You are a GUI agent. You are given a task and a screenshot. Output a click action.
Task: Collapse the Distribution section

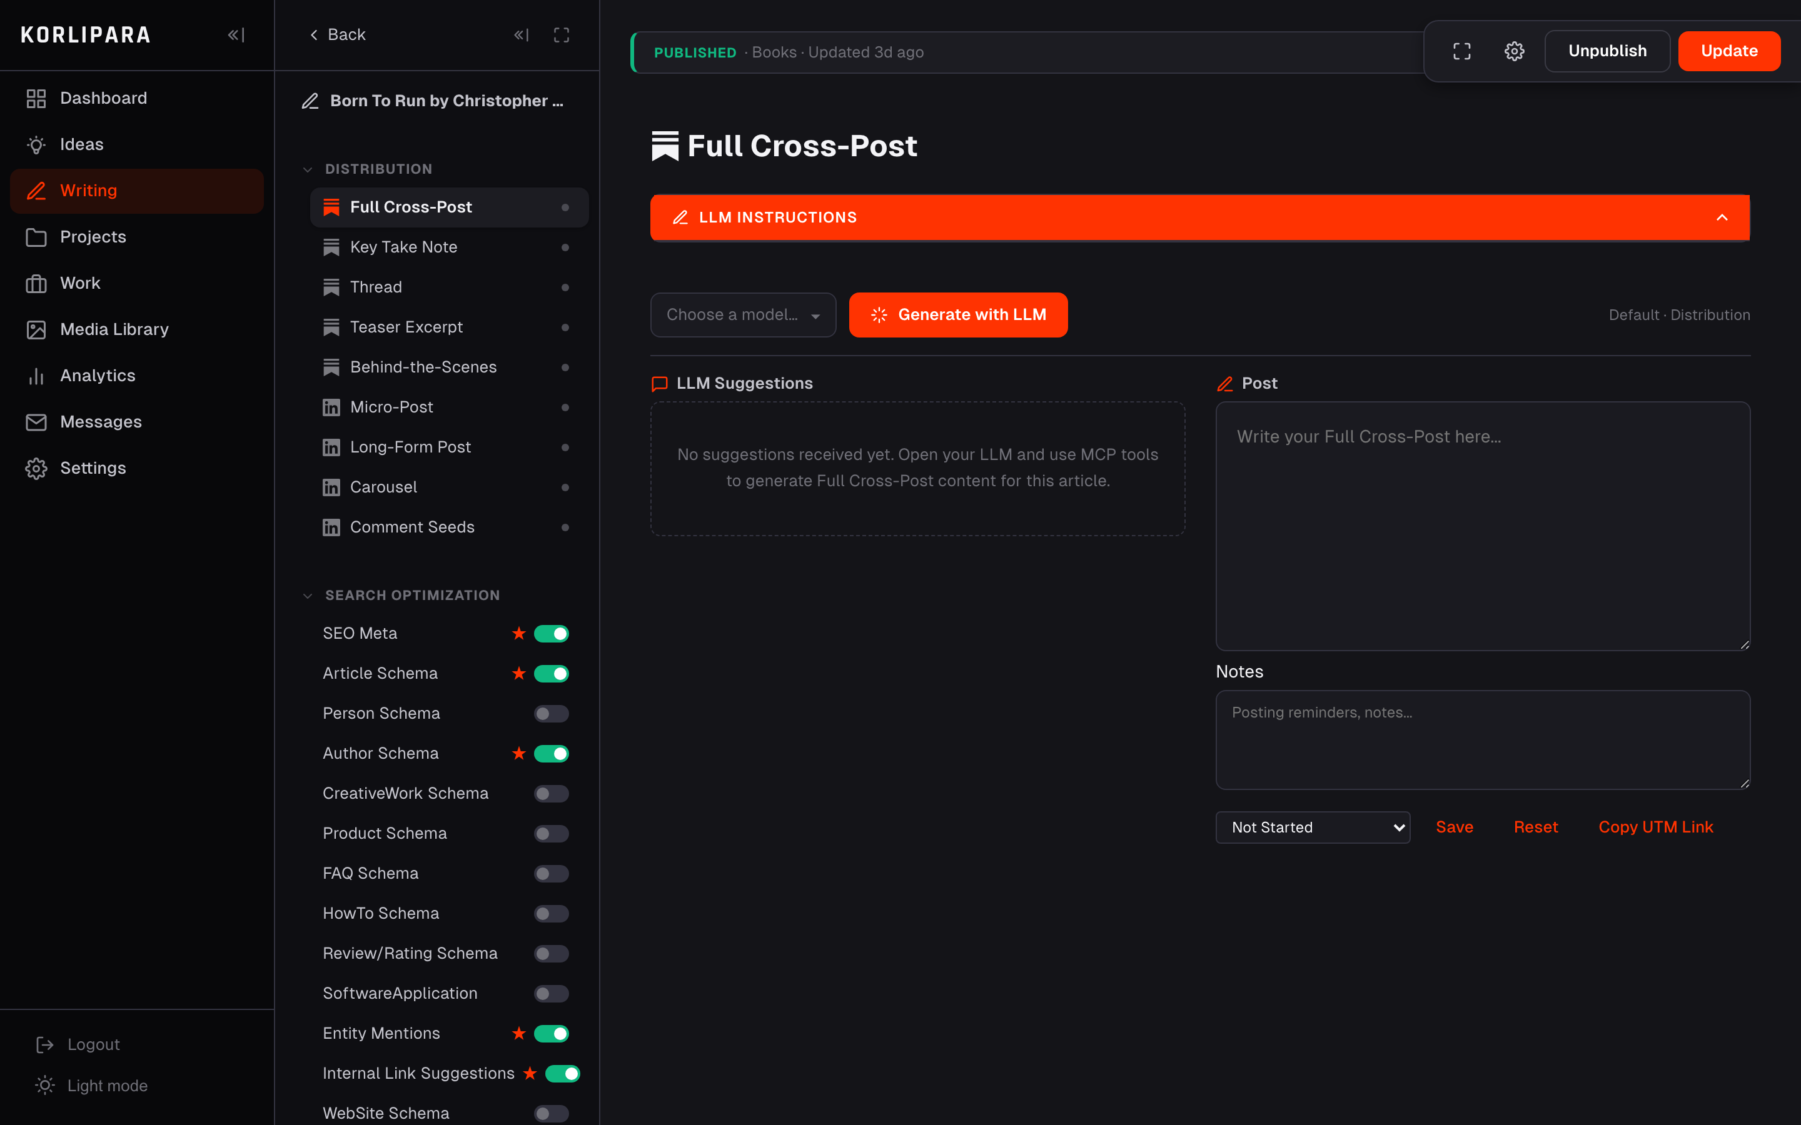[x=308, y=169]
